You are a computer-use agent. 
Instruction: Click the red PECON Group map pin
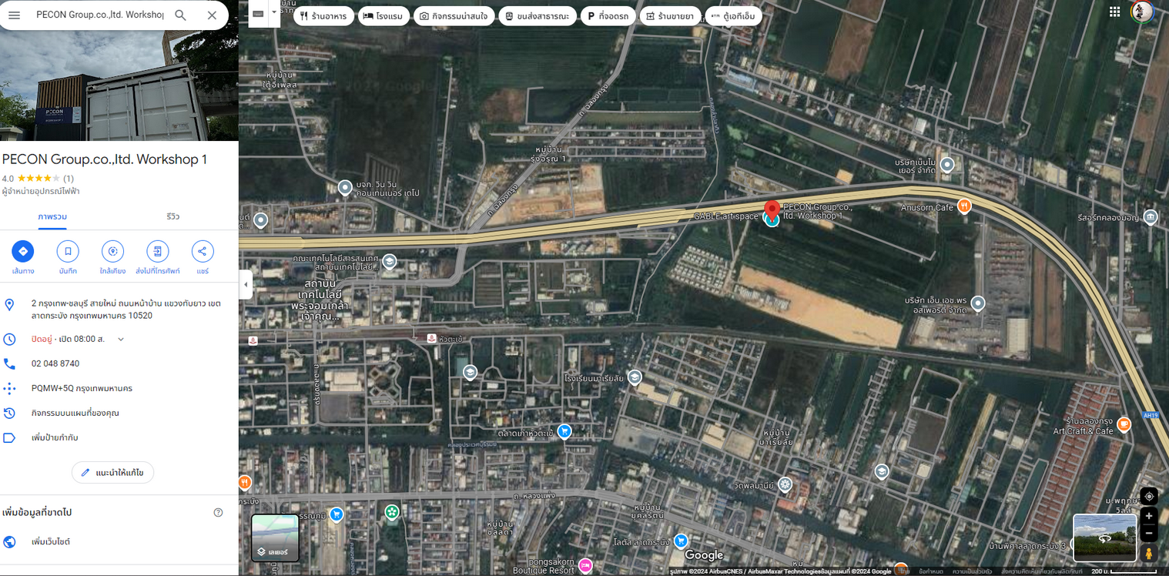tap(772, 209)
